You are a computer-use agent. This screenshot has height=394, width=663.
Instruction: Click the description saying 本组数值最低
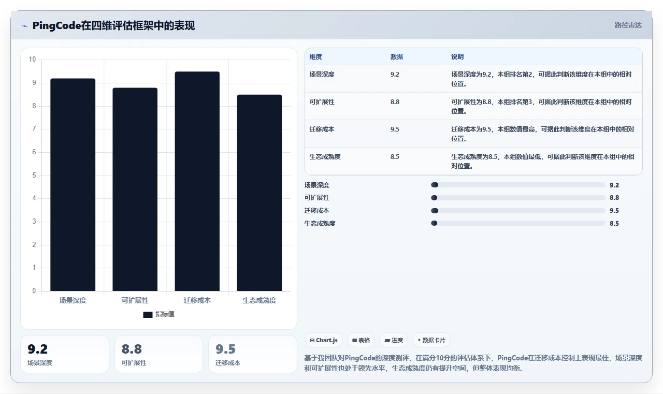pyautogui.click(x=542, y=161)
